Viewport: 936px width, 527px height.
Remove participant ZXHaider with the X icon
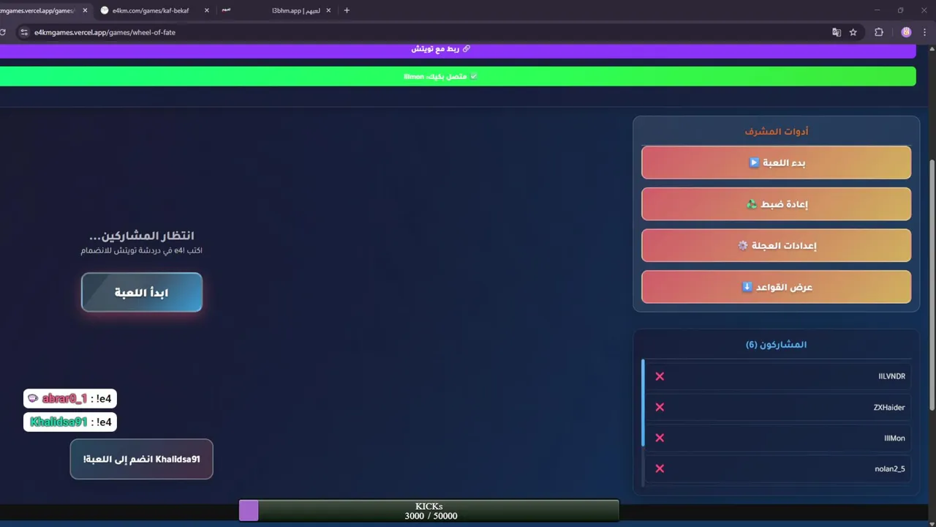tap(660, 407)
